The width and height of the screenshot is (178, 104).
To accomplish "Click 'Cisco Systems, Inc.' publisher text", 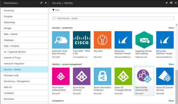I will 80,57.
